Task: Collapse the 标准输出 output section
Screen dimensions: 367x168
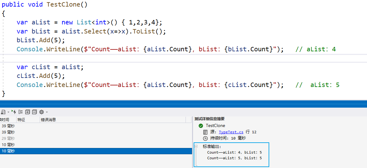Action: pyautogui.click(x=196, y=146)
